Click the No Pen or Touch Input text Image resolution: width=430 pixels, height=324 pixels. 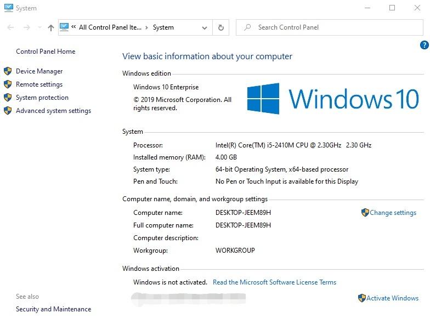[x=287, y=181]
